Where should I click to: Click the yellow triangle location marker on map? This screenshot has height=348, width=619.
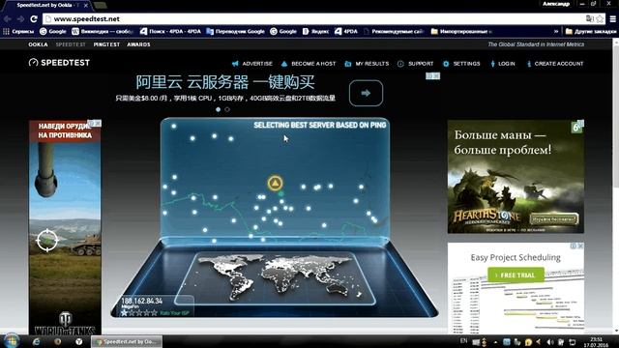point(275,183)
